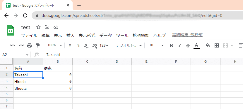
Task: Open the ヘルプ menu
Action: click(x=160, y=36)
